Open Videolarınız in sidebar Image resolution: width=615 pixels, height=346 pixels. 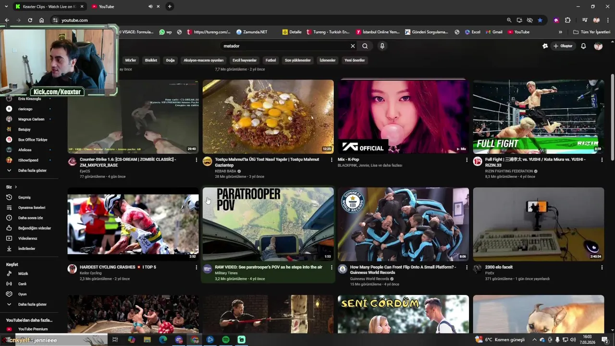28,238
